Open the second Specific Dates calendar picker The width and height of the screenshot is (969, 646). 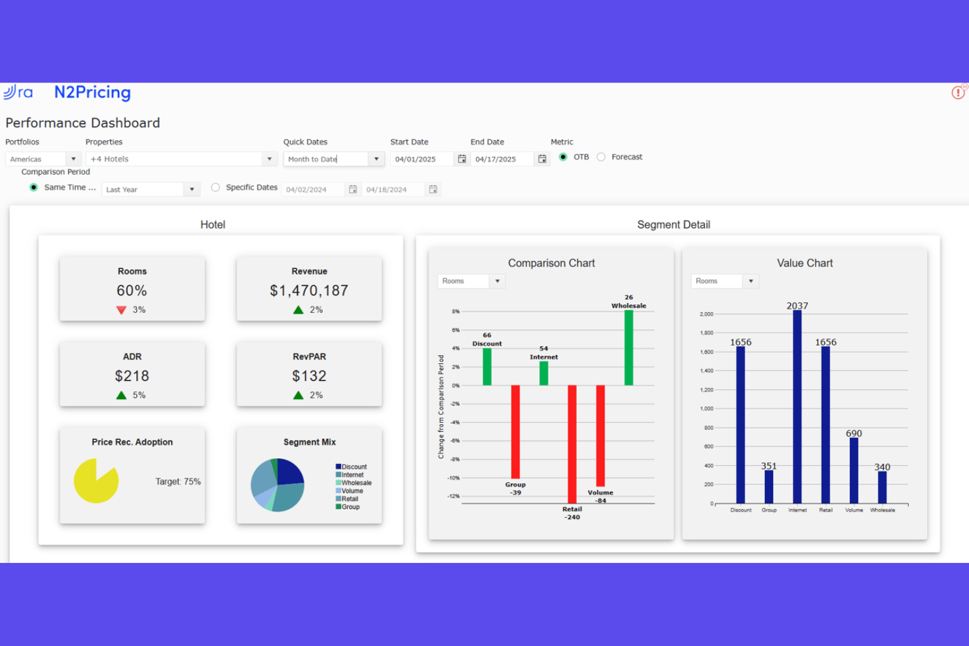coord(433,189)
